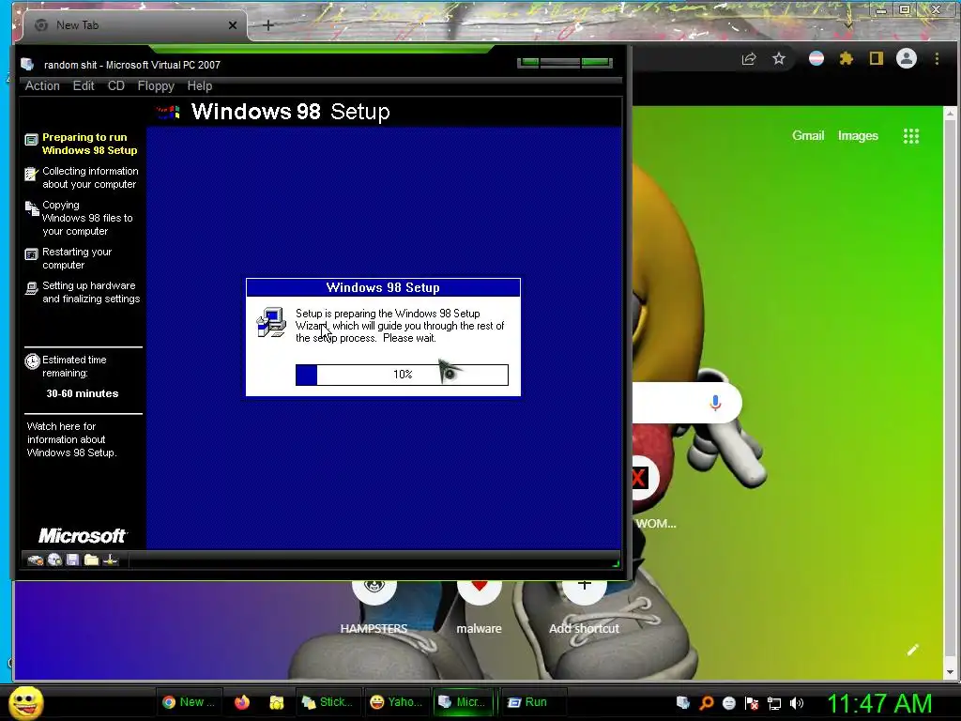Image resolution: width=961 pixels, height=721 pixels.
Task: Open the Firefox taskbar icon
Action: pos(242,702)
